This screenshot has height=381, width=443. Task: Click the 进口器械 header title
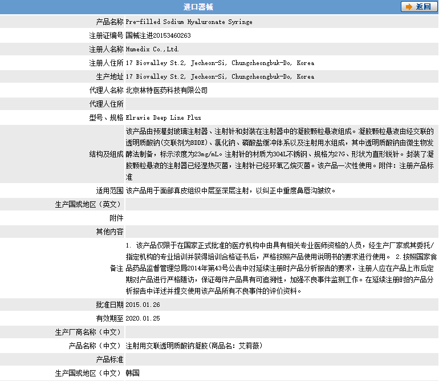point(198,7)
